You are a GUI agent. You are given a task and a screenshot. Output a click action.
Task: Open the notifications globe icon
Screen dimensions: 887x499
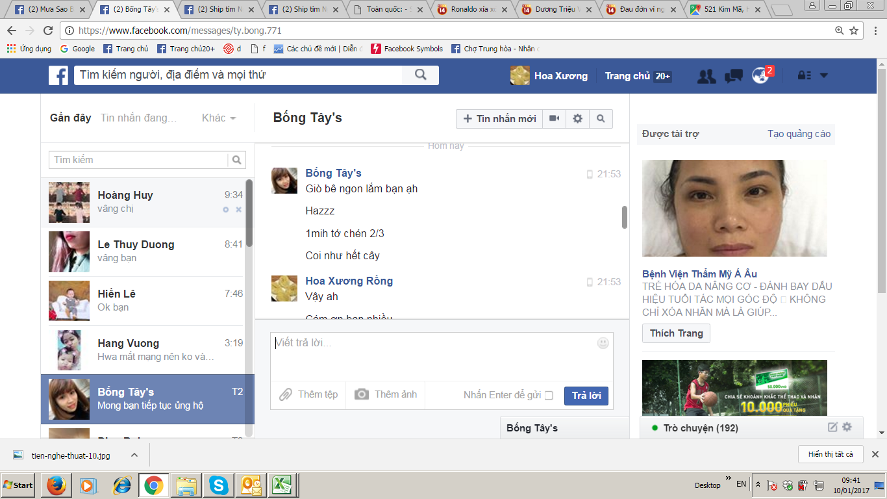(x=760, y=75)
